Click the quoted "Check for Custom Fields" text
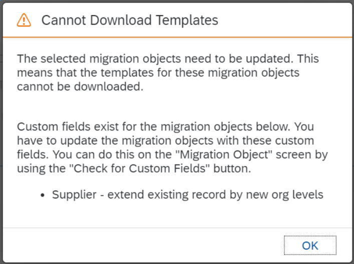This screenshot has height=264, width=354. (x=139, y=168)
